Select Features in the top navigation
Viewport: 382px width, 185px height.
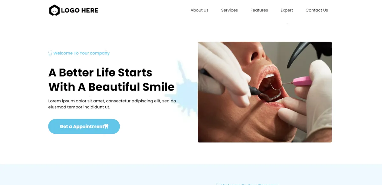(x=259, y=10)
